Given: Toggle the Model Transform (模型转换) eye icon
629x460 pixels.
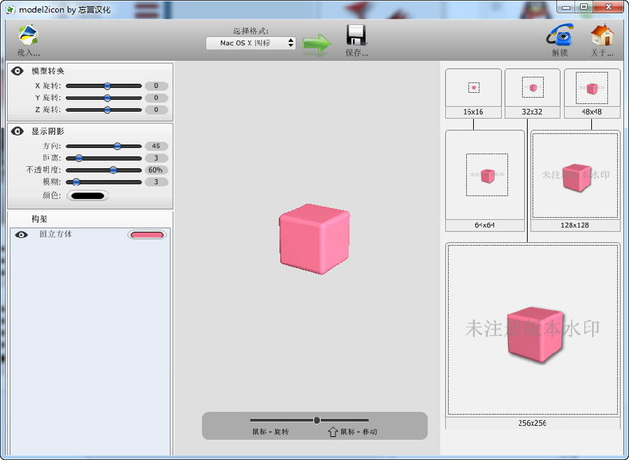Looking at the screenshot, I should 17,71.
